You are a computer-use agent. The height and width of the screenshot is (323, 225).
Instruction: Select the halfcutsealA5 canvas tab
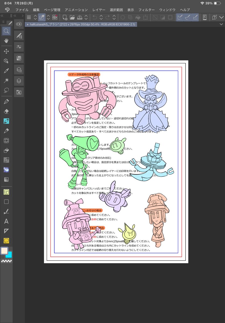pyautogui.click(x=81, y=24)
